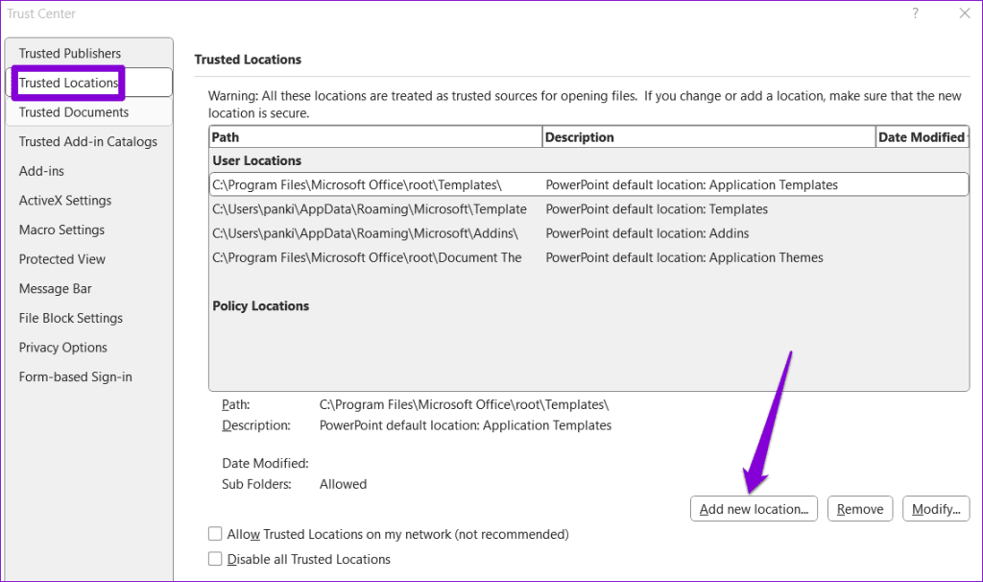The image size is (983, 582).
Task: Open ActiveX Settings
Action: [x=65, y=201]
